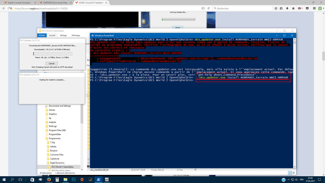The image size is (325, 183).
Task: Open Photoshop from the taskbar
Action: pos(73,179)
